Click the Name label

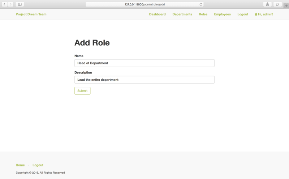click(x=79, y=56)
